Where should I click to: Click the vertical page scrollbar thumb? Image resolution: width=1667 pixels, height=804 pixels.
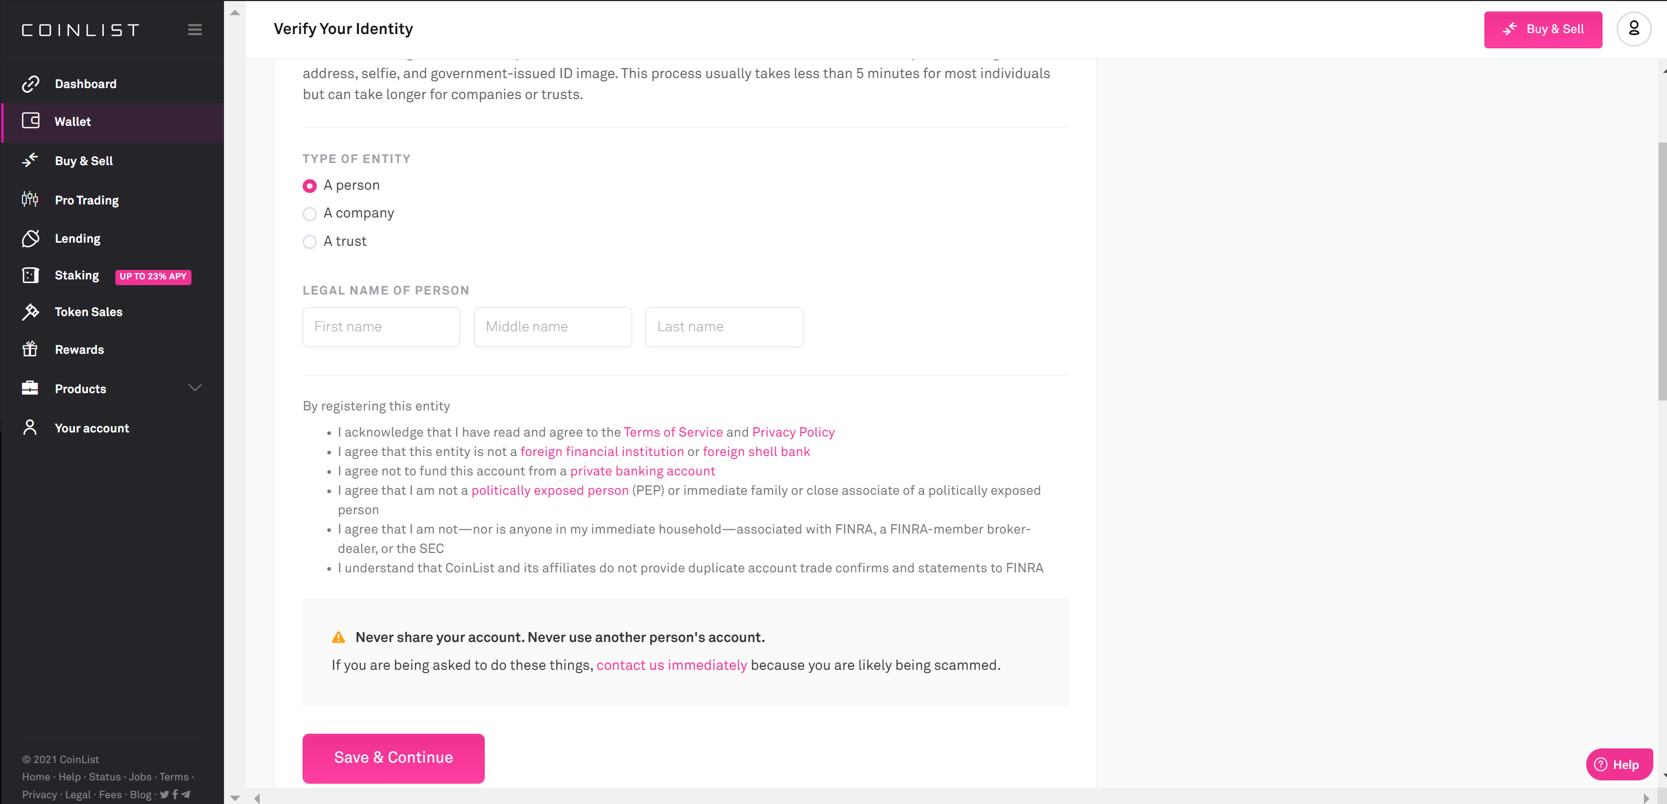pos(1662,271)
